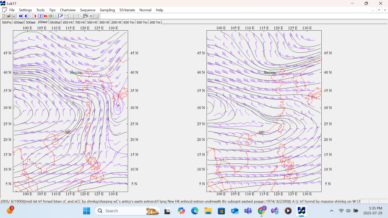Toggle the wind barb display icon
This screenshot has width=388, height=218.
point(61,16)
